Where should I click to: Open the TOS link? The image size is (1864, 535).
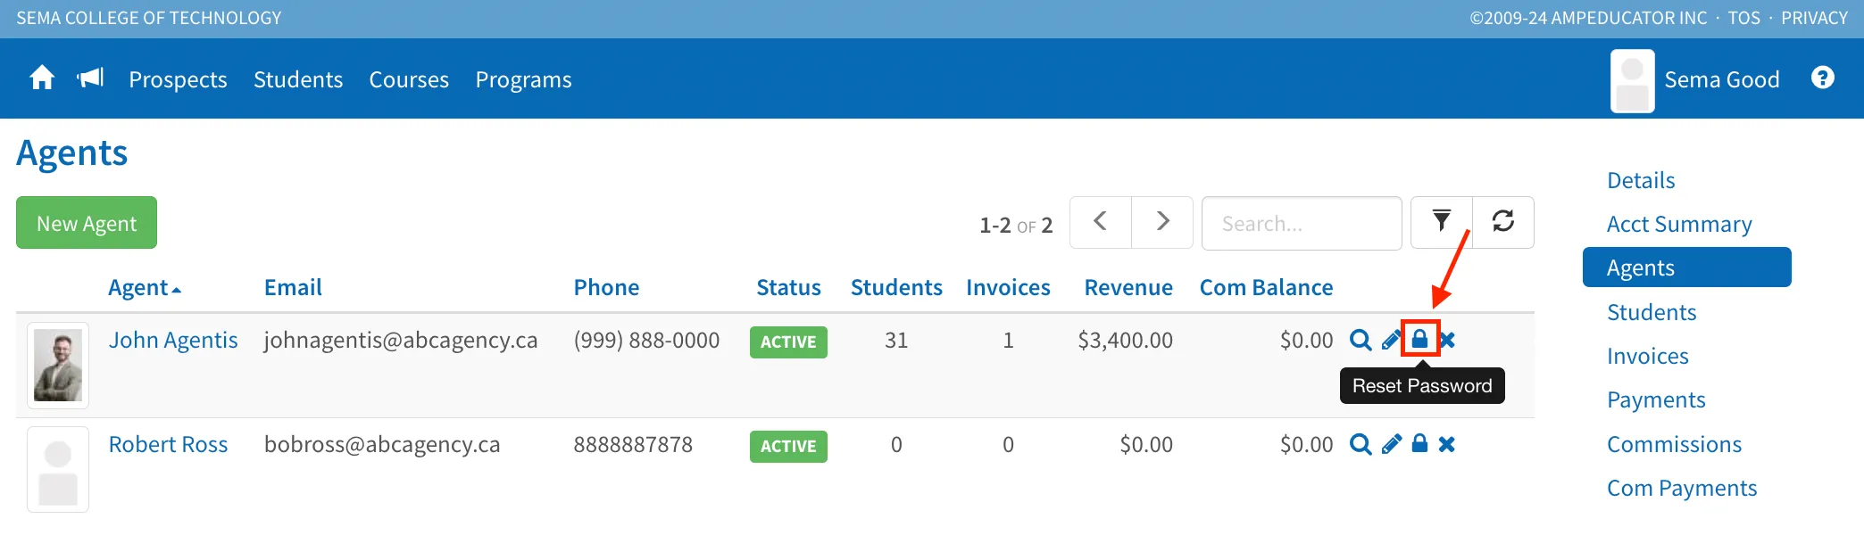coord(1743,18)
